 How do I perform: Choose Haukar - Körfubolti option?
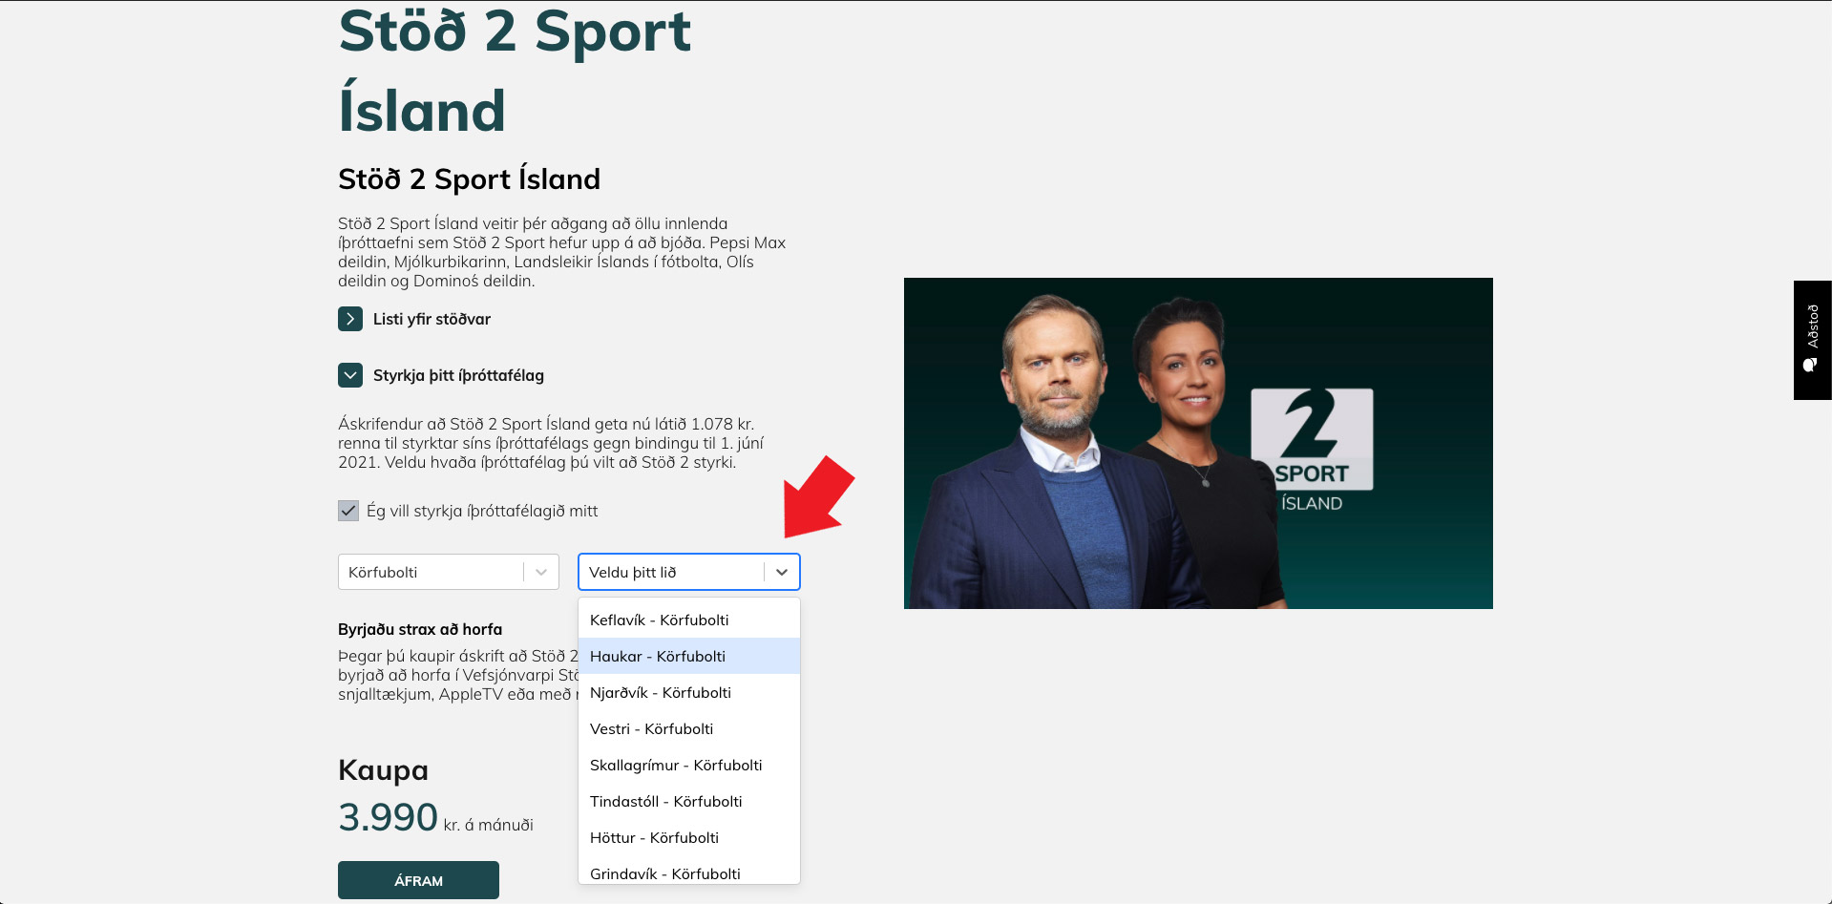point(689,656)
